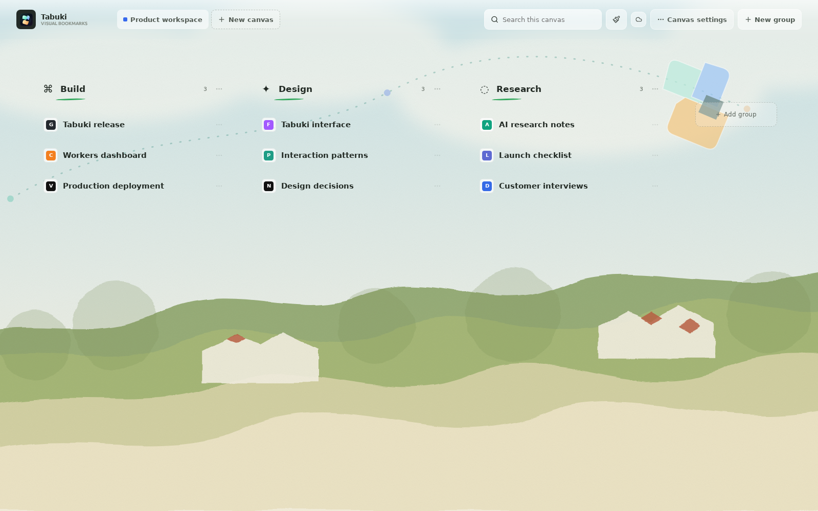Focus the Search this canvas field
This screenshot has height=511, width=818.
(x=543, y=19)
